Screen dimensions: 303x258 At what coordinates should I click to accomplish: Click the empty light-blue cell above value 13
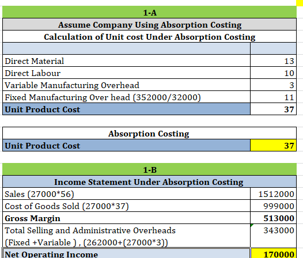point(273,48)
